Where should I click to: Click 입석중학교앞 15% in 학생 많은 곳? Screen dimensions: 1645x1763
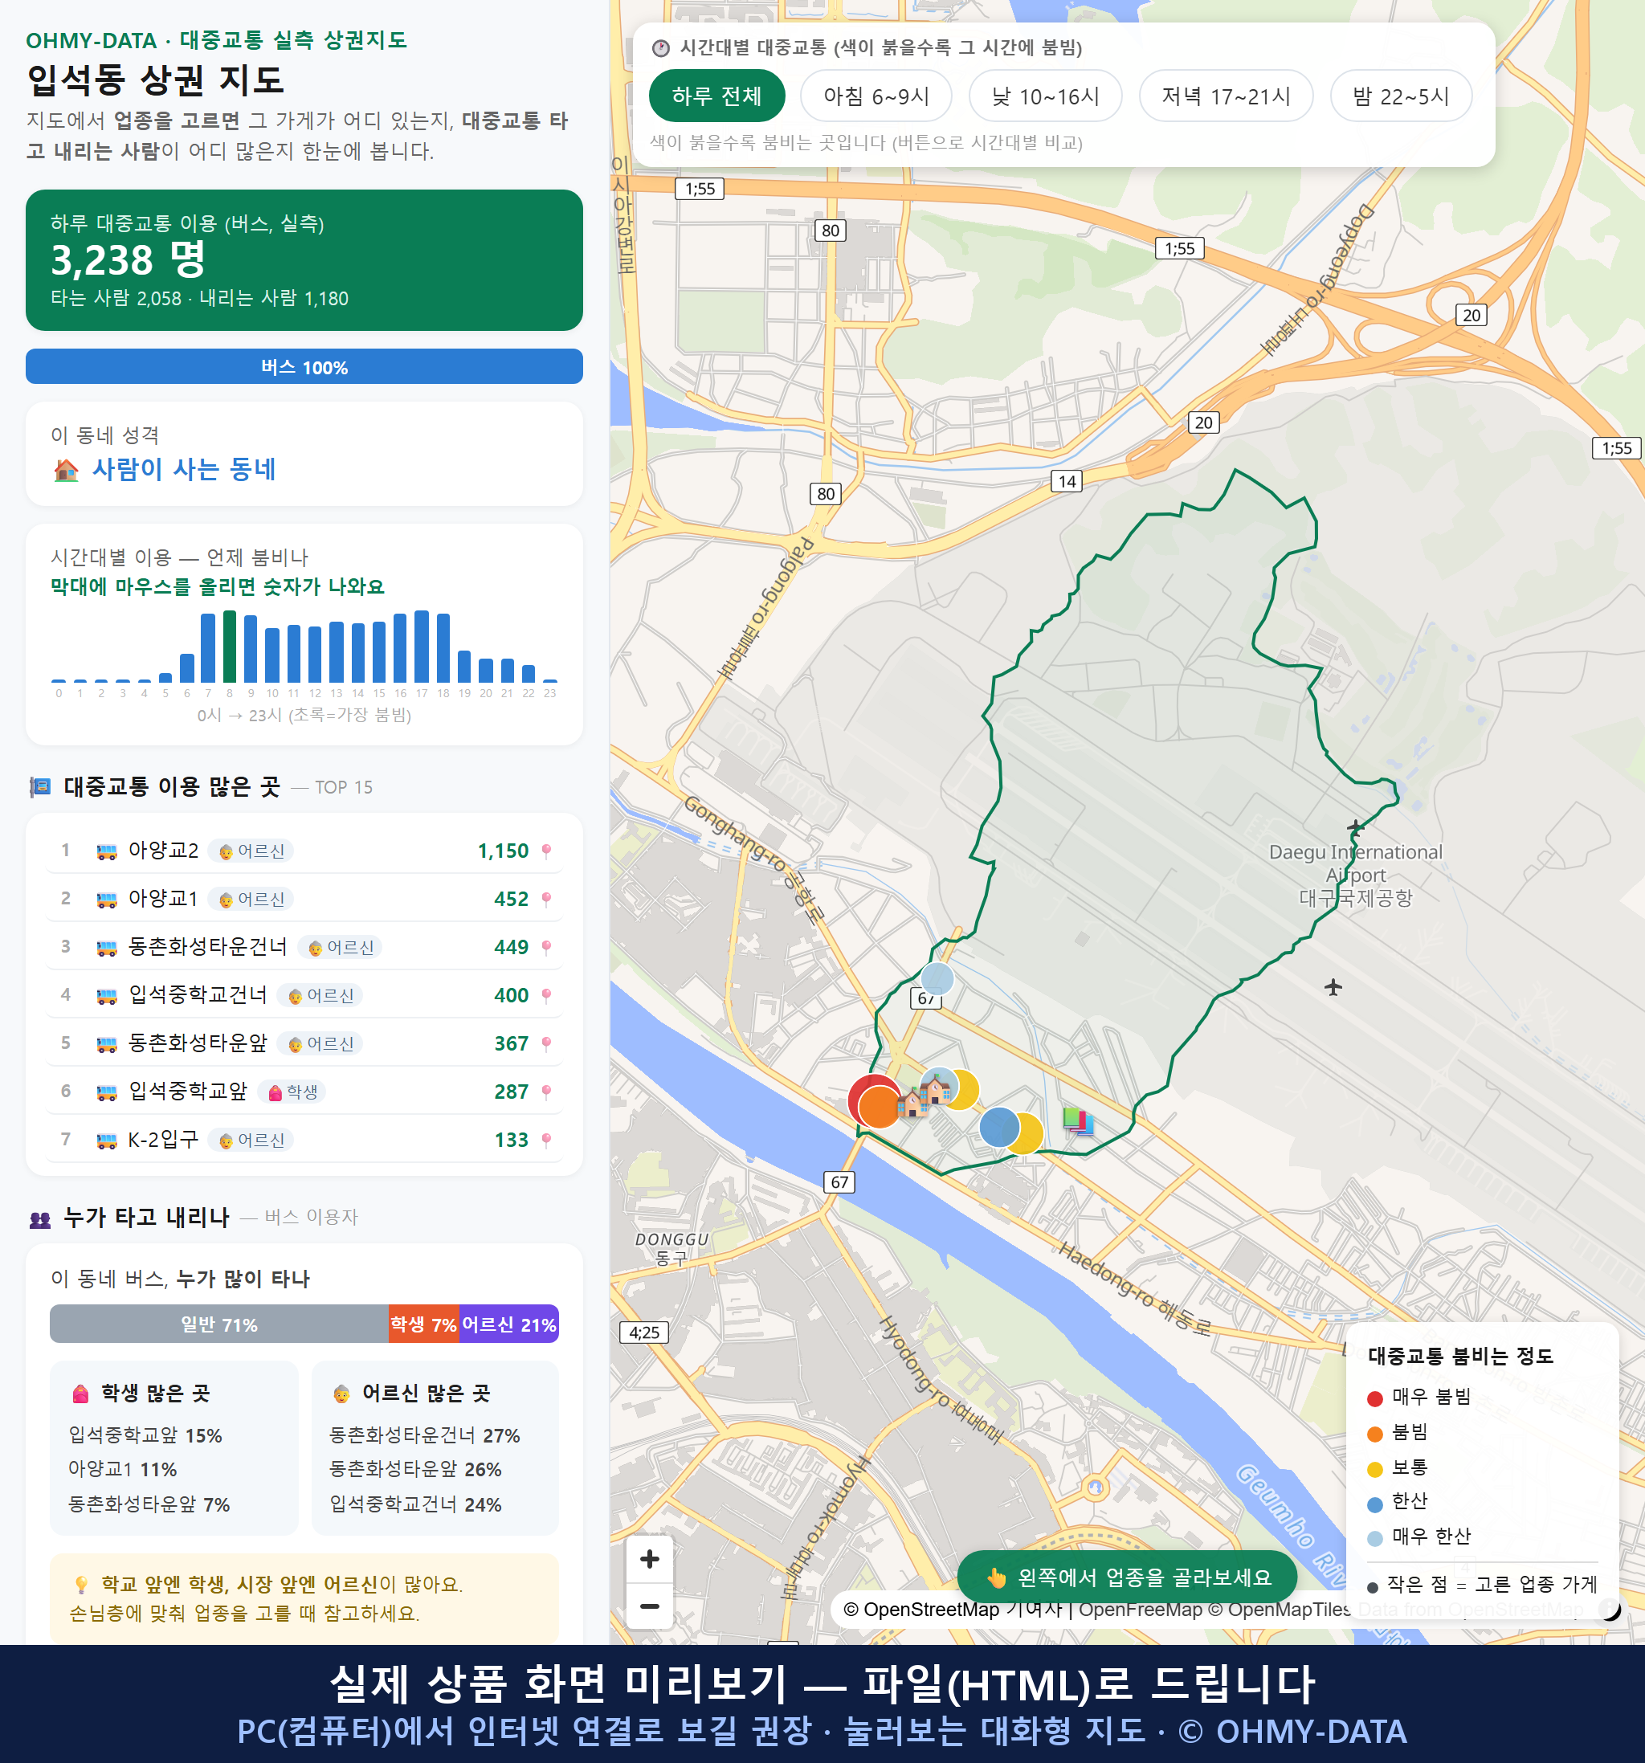(x=145, y=1436)
